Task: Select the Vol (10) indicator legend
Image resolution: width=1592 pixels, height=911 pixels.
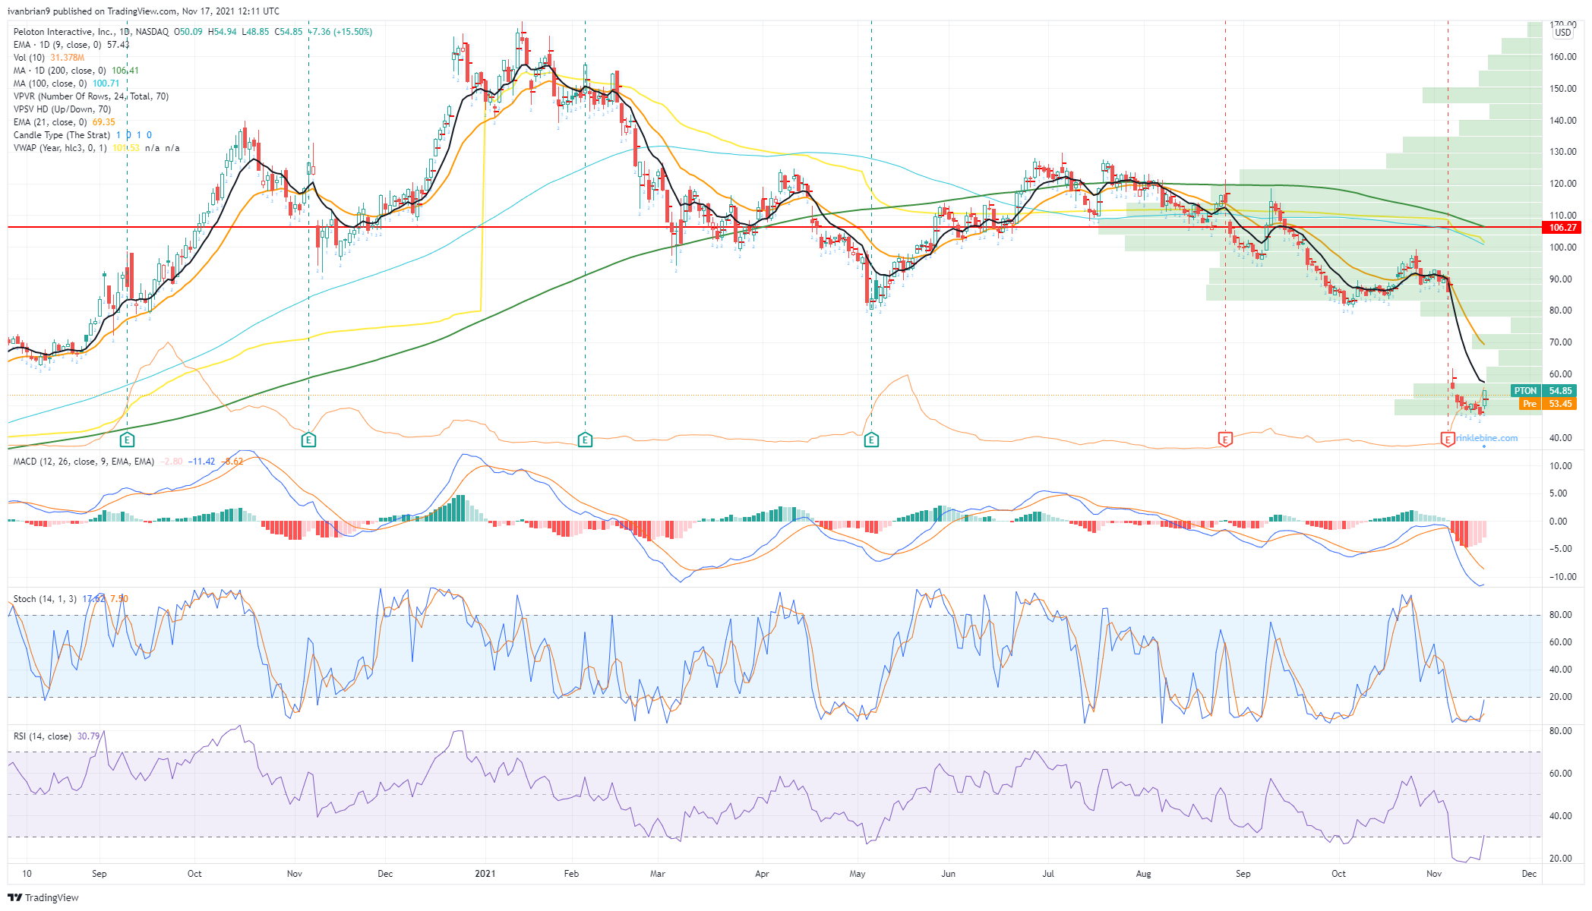Action: click(x=49, y=58)
